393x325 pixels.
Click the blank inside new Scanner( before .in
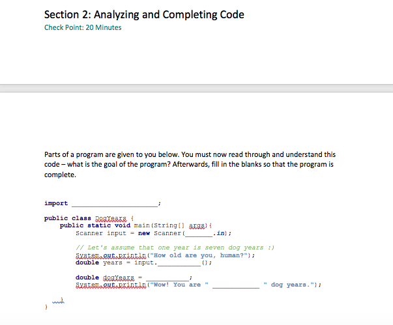click(x=199, y=233)
